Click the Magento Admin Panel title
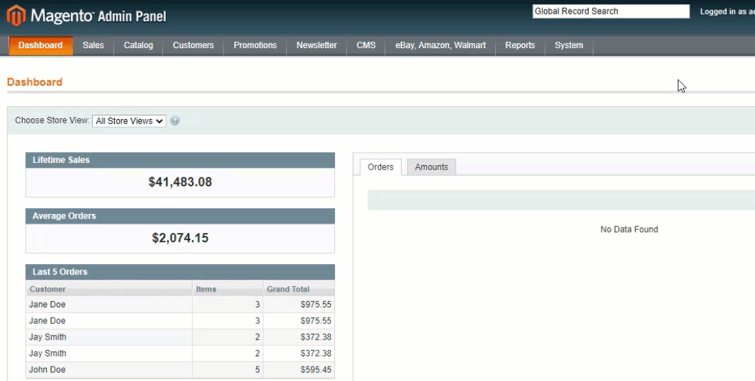This screenshot has height=381, width=755. click(x=98, y=16)
